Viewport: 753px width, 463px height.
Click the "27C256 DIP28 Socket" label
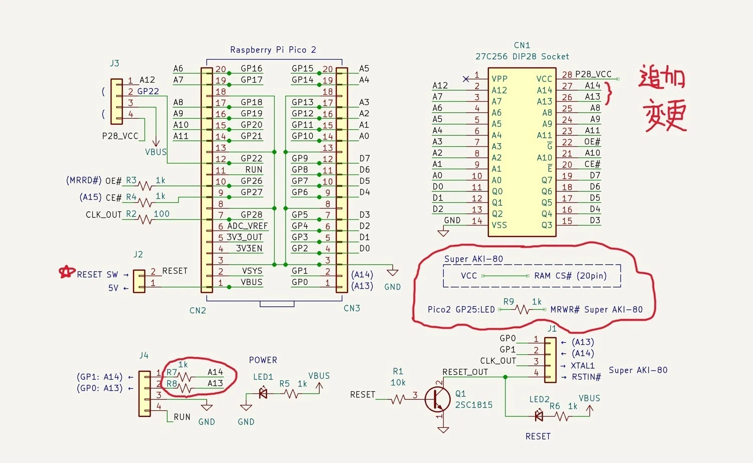tap(522, 56)
